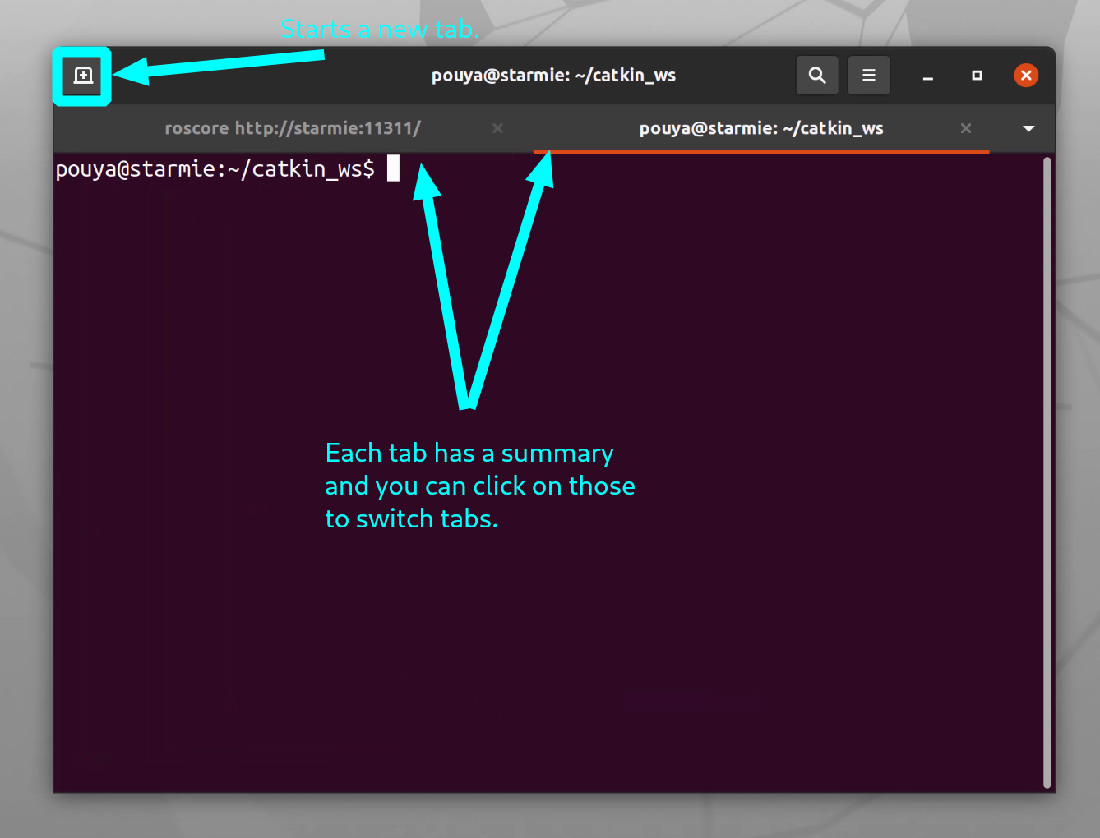Expand the tab list dropdown arrow
This screenshot has height=838, width=1100.
pos(1028,129)
